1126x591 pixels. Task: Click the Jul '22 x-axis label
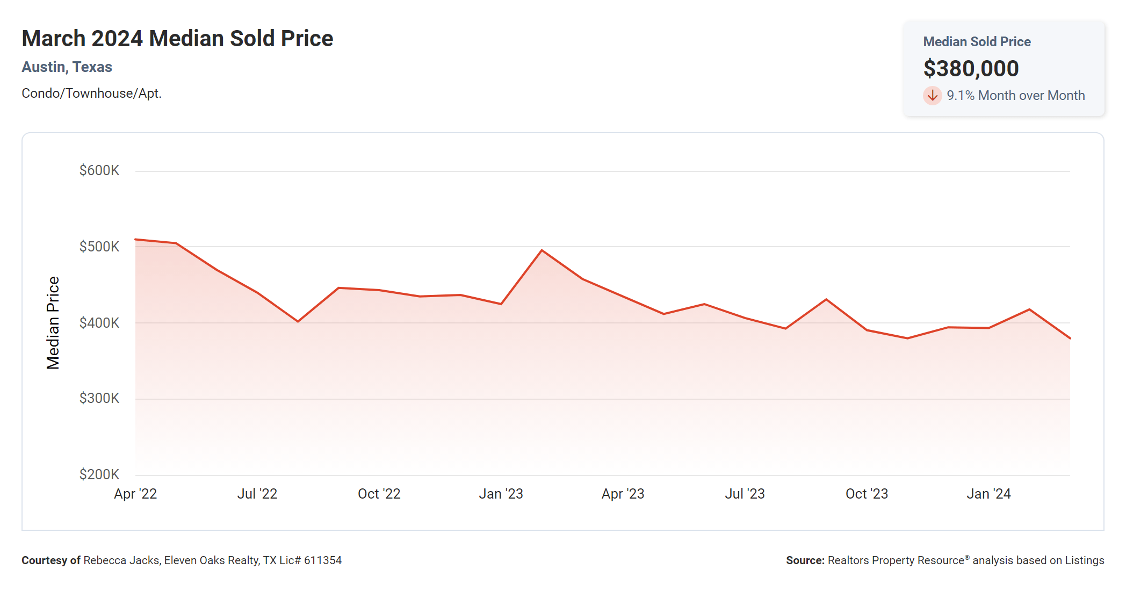click(257, 494)
